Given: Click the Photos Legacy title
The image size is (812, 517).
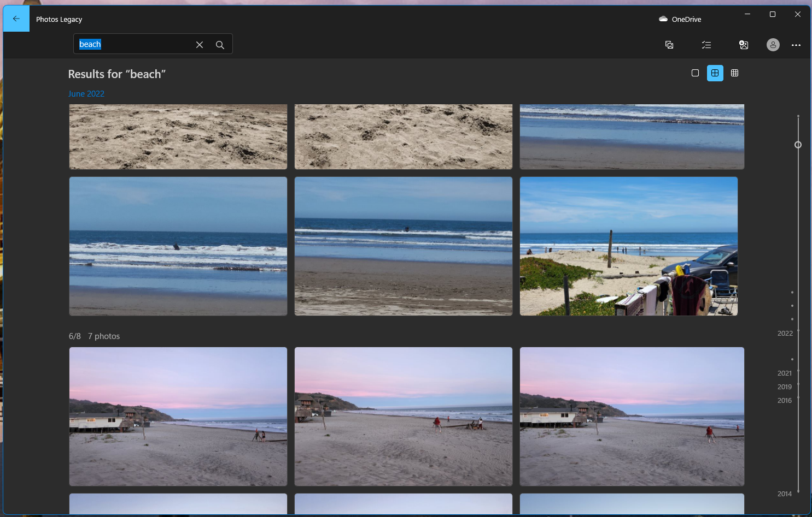Looking at the screenshot, I should 59,19.
